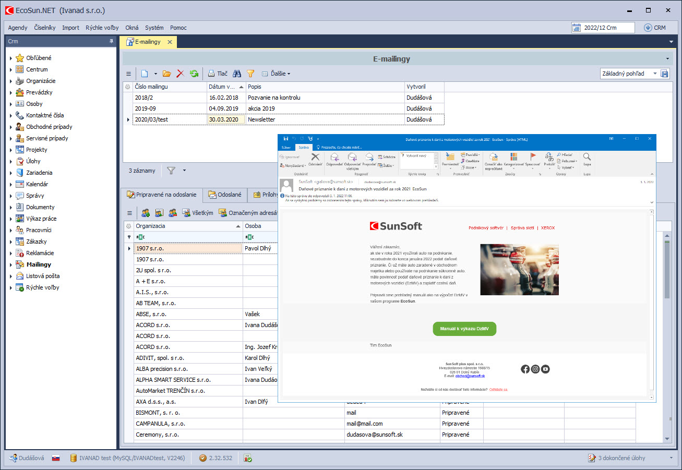Click the 2022/12 Crm period field

[x=603, y=28]
